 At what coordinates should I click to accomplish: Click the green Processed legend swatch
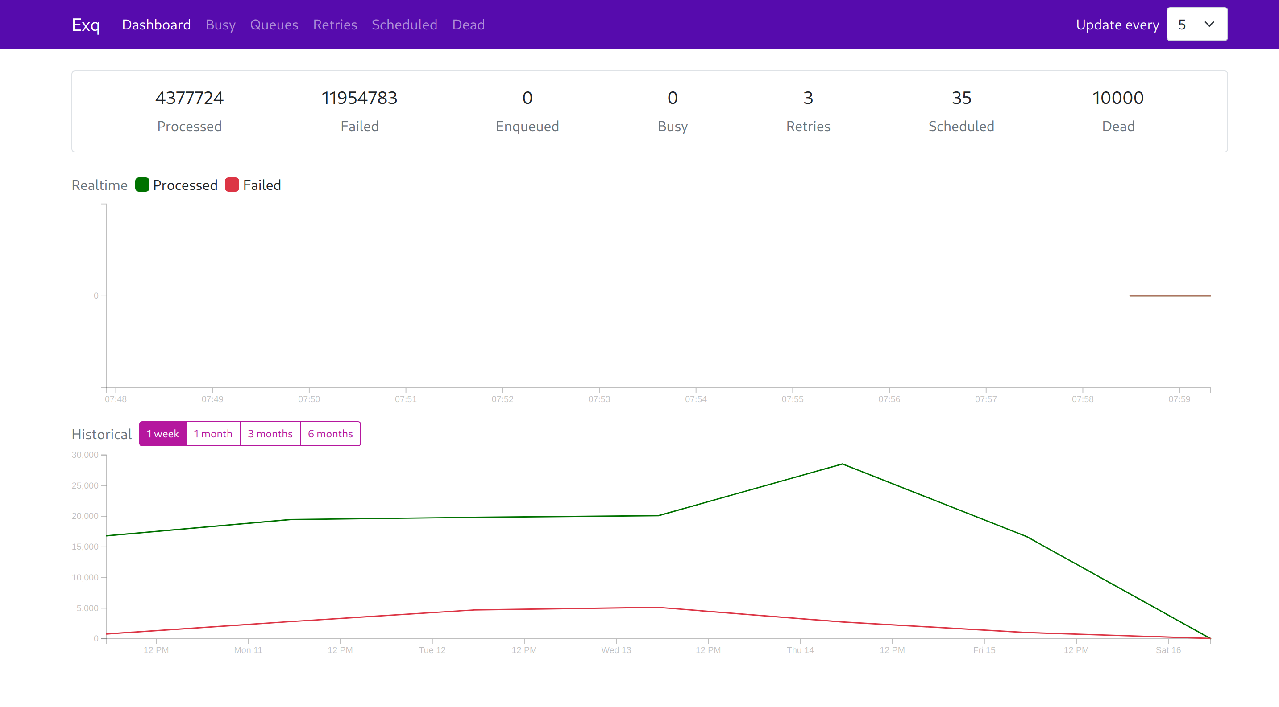(x=142, y=185)
